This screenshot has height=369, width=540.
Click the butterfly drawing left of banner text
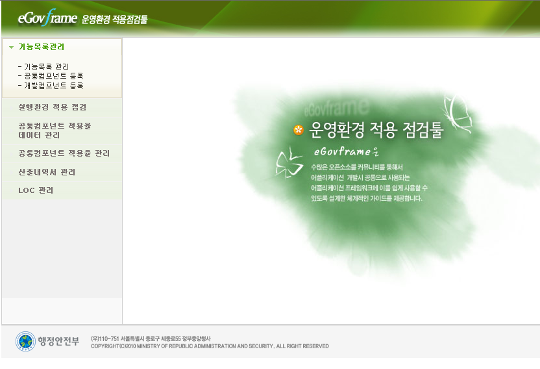[286, 162]
